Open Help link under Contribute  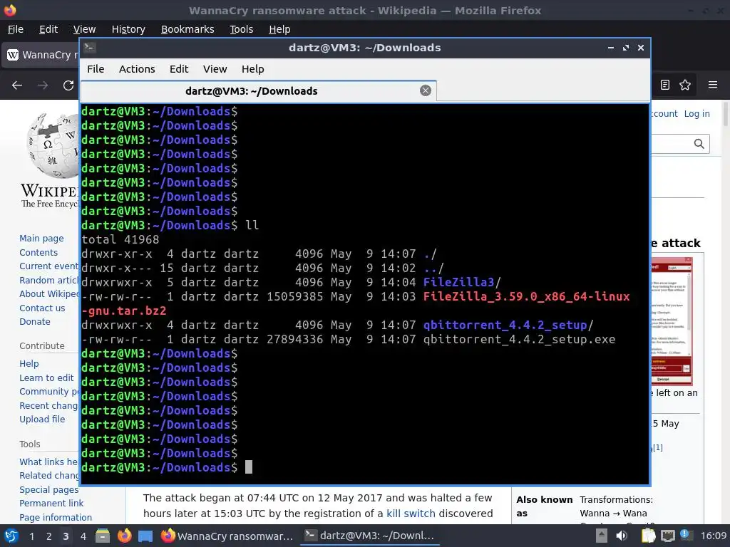(29, 363)
